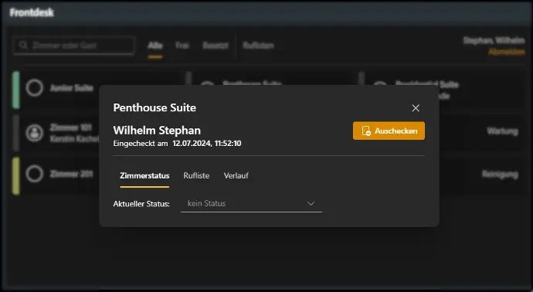Click the search magnifier icon
Viewport: 533px width, 292px height.
tap(23, 46)
